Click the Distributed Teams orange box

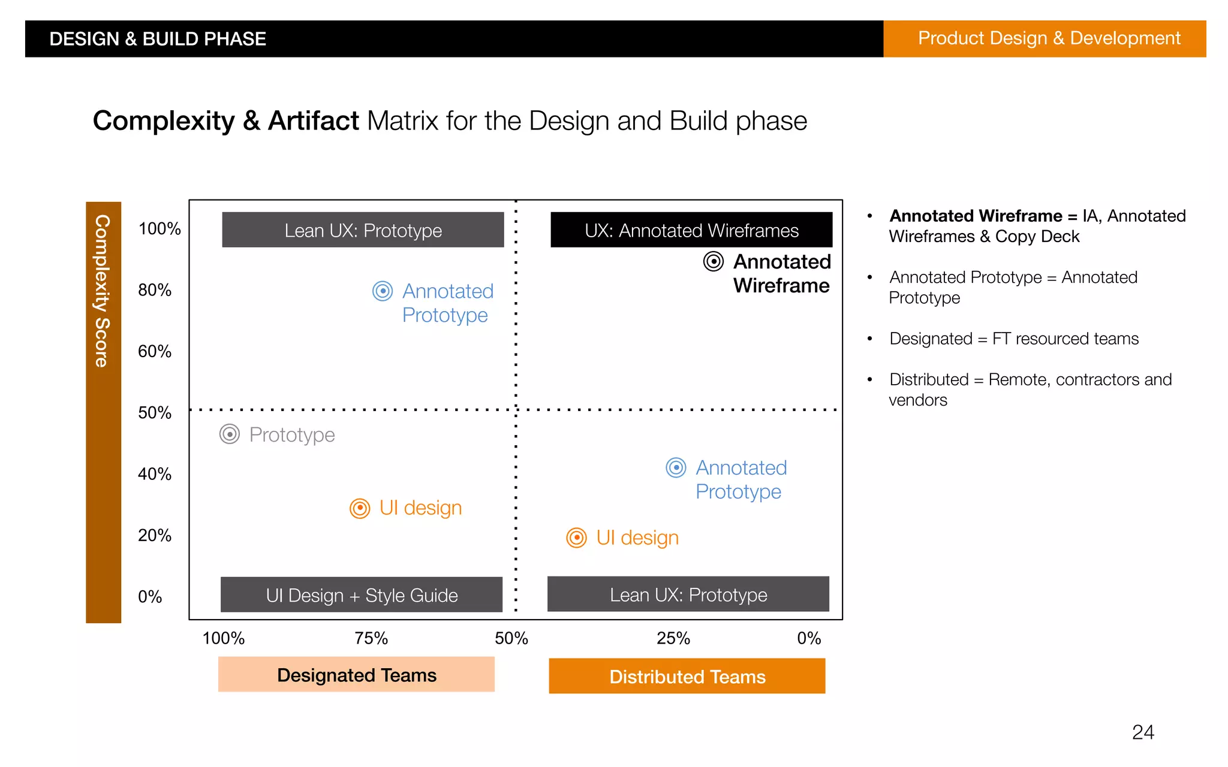[687, 676]
